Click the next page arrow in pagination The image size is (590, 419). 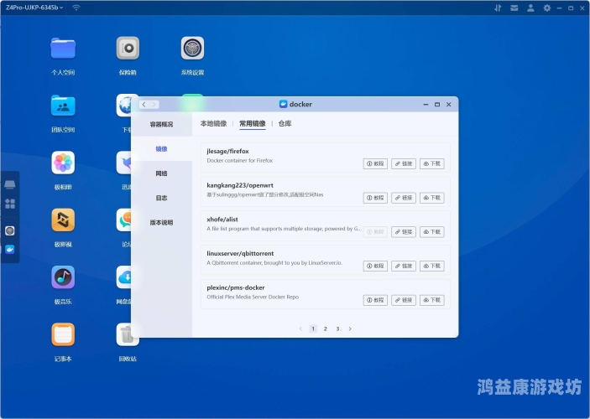(350, 328)
